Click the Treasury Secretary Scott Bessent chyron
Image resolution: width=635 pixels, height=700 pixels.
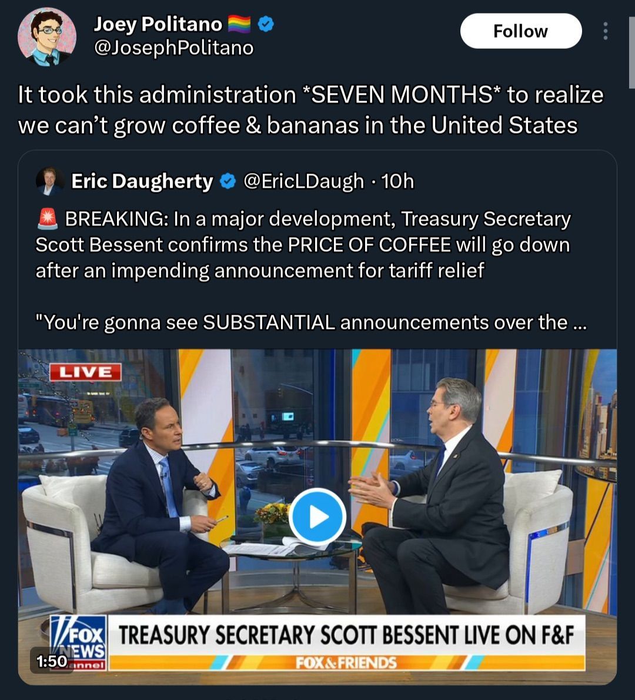346,635
